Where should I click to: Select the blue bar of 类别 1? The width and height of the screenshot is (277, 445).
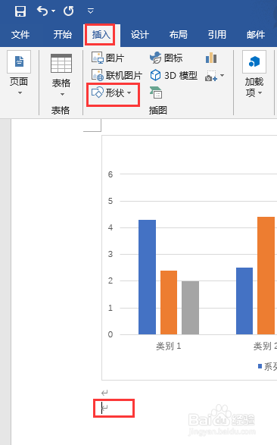coord(148,277)
